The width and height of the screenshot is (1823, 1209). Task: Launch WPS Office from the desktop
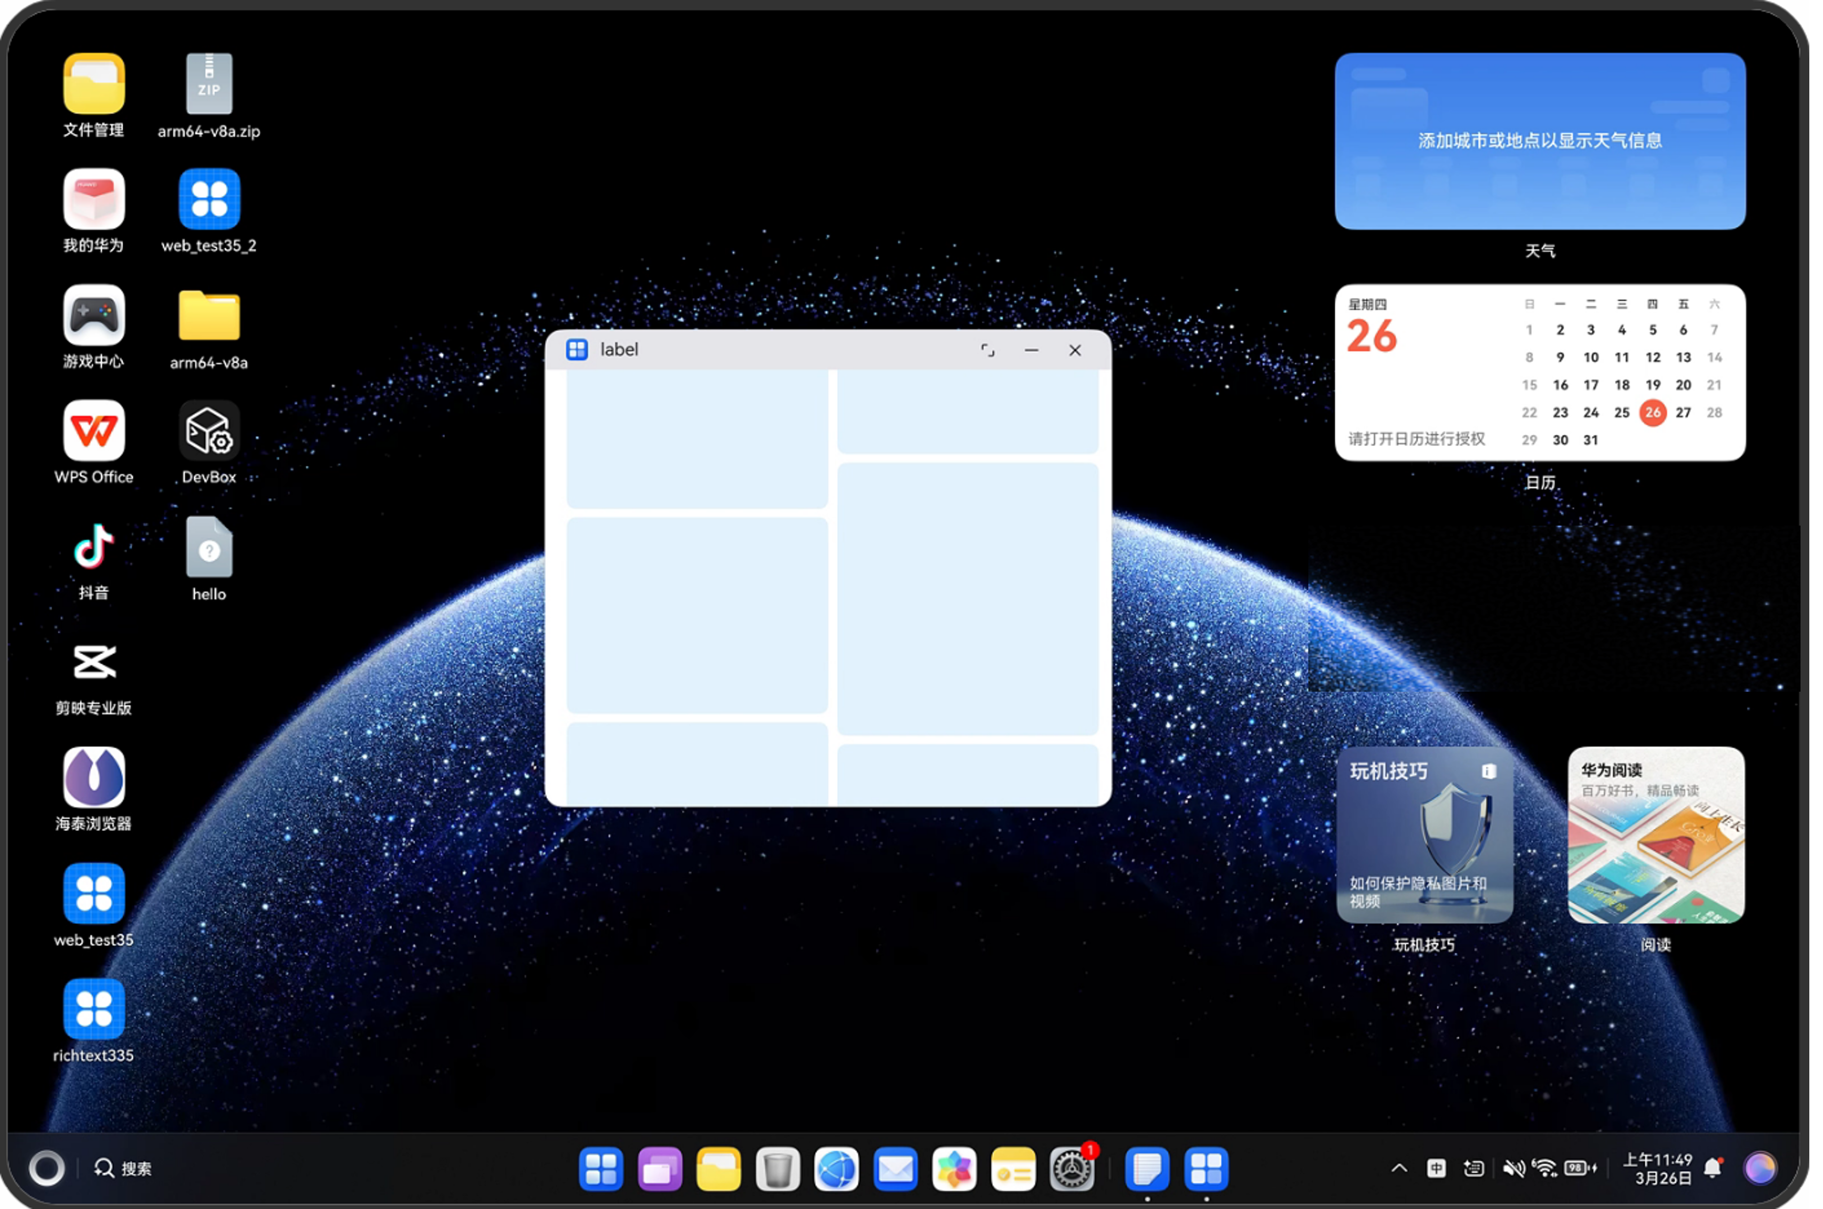pyautogui.click(x=93, y=430)
